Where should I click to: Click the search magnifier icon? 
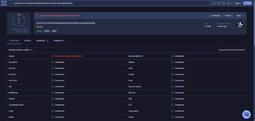coord(11,3)
